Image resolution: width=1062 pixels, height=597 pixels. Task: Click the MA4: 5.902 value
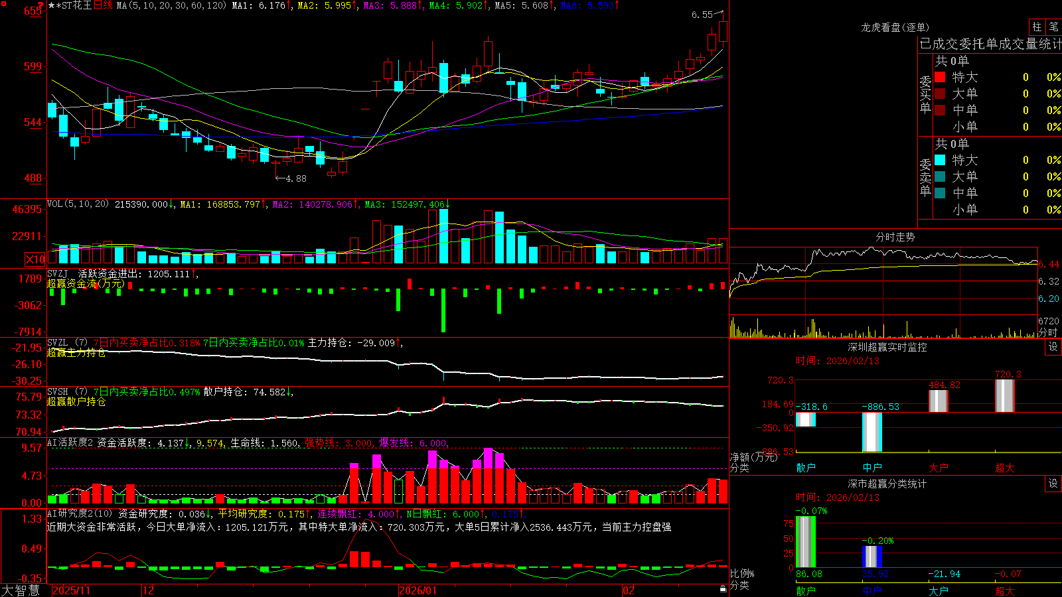click(x=457, y=5)
